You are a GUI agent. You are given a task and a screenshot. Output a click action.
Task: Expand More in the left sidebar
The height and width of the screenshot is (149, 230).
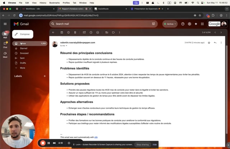pyautogui.click(x=22, y=68)
